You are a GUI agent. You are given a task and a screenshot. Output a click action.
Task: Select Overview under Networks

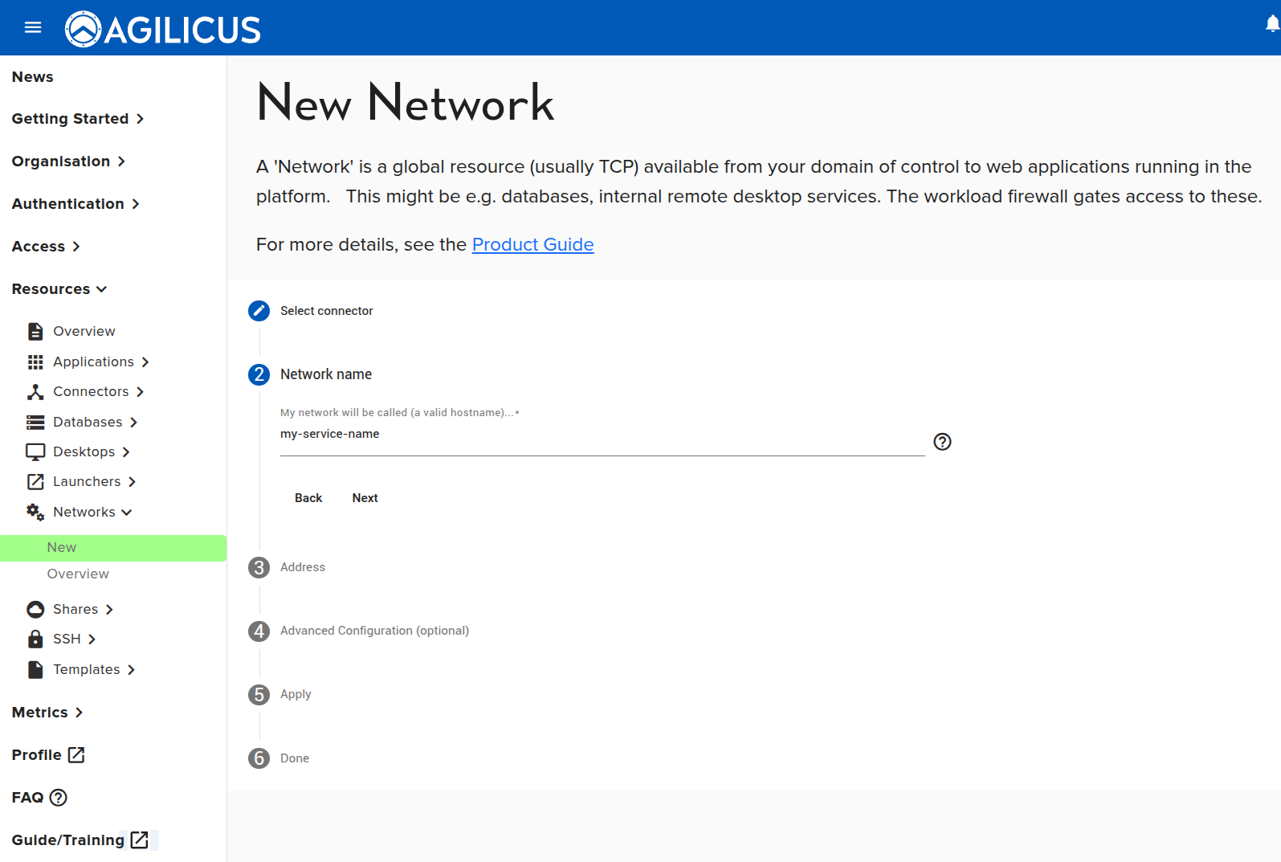[x=78, y=574]
